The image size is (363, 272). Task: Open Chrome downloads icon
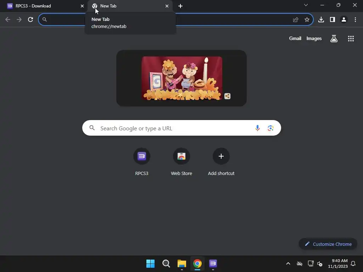click(x=321, y=20)
